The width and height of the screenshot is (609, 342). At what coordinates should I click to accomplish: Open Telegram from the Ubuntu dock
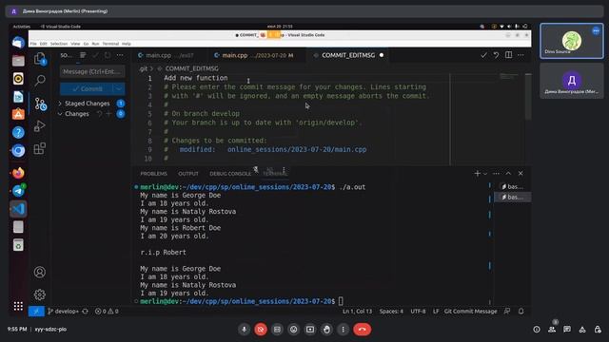click(x=18, y=190)
